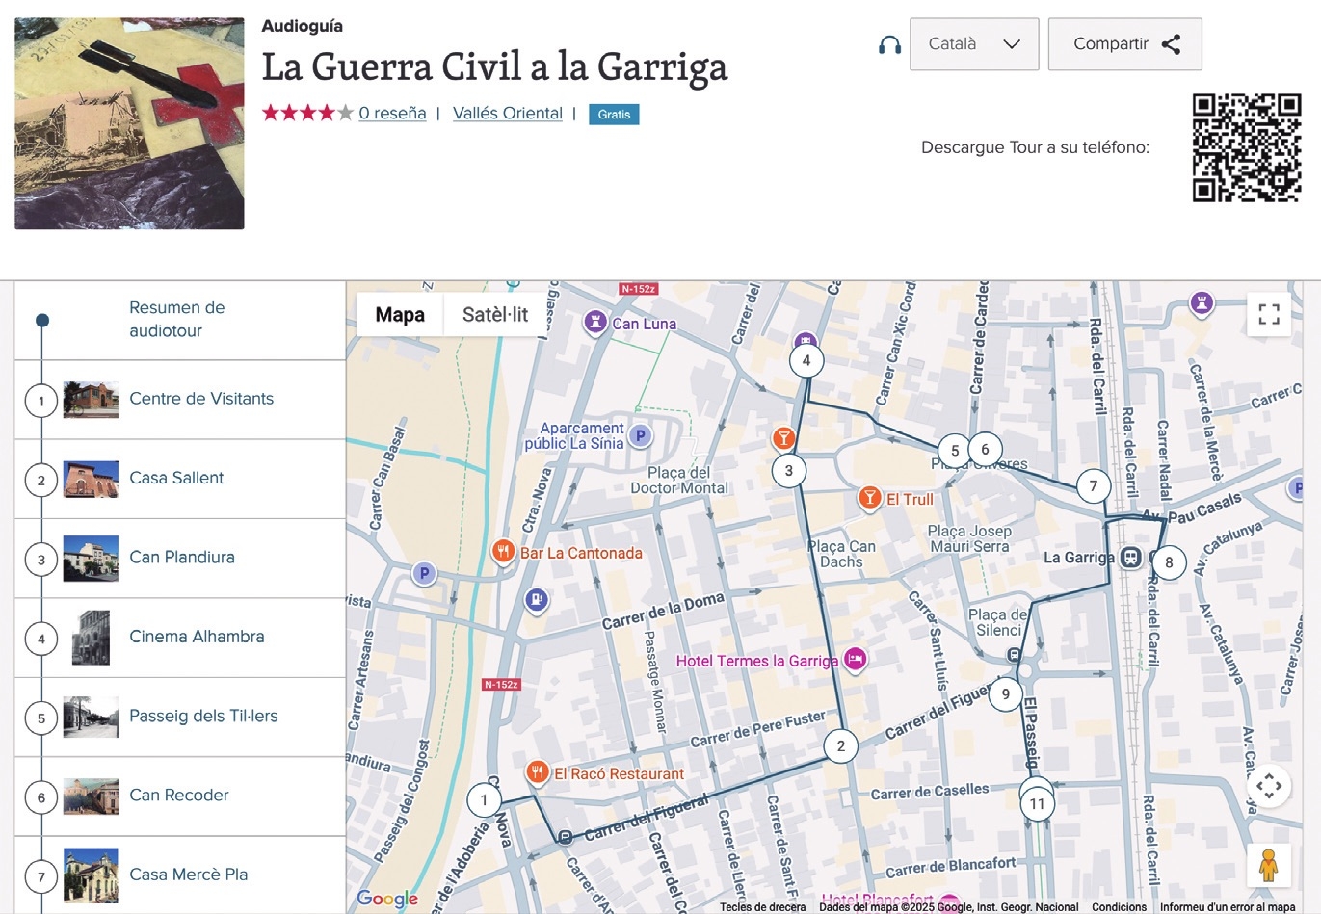The image size is (1321, 914).
Task: Select the Mapa view tab
Action: (400, 315)
